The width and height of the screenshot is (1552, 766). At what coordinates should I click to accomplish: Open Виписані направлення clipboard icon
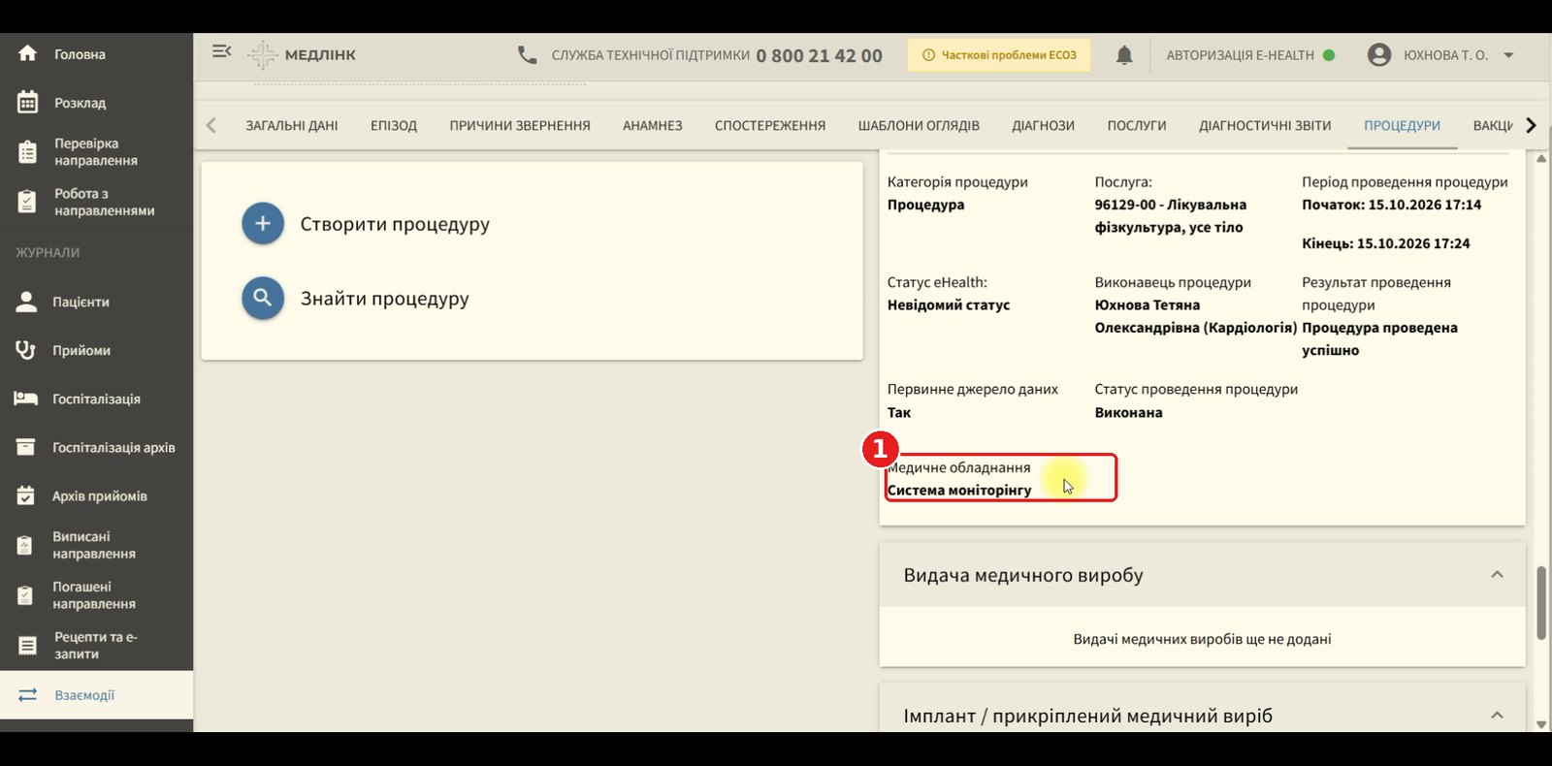coord(26,545)
